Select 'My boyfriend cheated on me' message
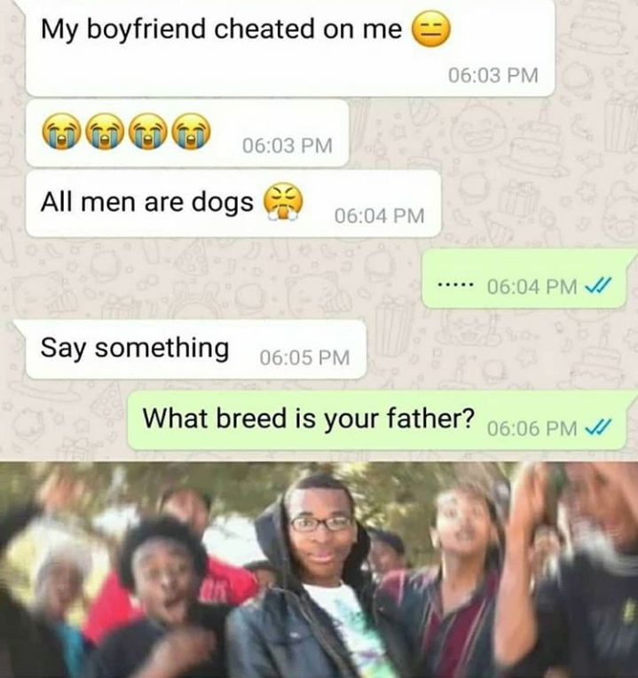The height and width of the screenshot is (678, 638). click(289, 49)
